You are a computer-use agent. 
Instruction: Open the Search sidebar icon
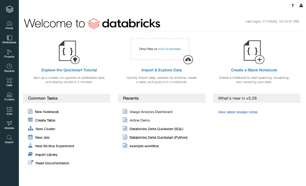coord(9,139)
